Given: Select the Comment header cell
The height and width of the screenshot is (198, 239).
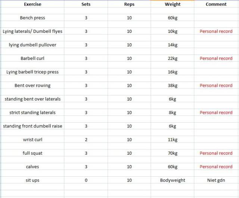Looking at the screenshot, I should 216,4.
